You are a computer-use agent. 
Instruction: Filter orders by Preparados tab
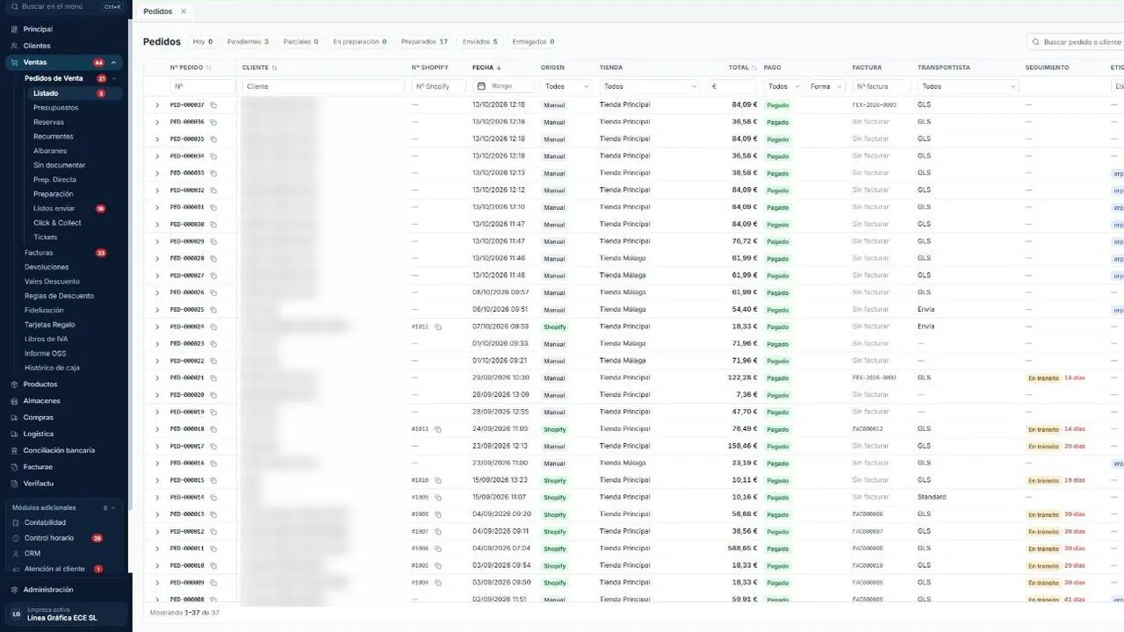(424, 41)
